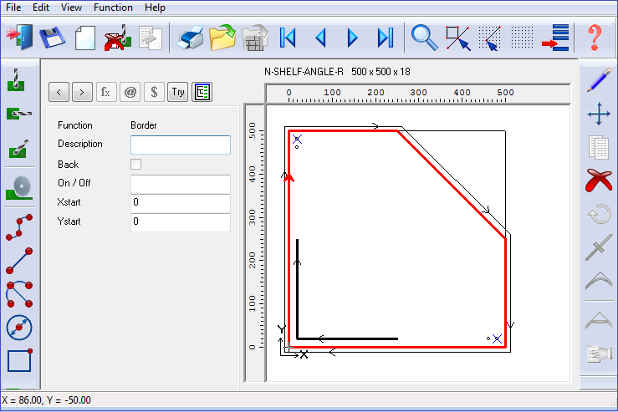Select the vertical drilling tool
618x412 pixels.
pos(16,80)
